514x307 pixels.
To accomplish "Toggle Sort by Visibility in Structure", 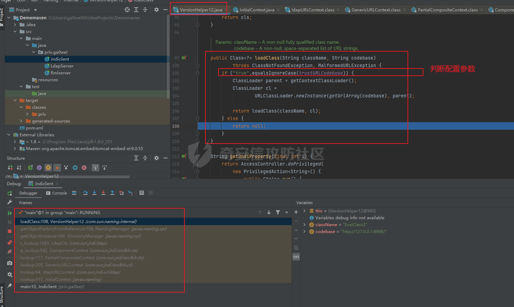I will (x=10, y=168).
